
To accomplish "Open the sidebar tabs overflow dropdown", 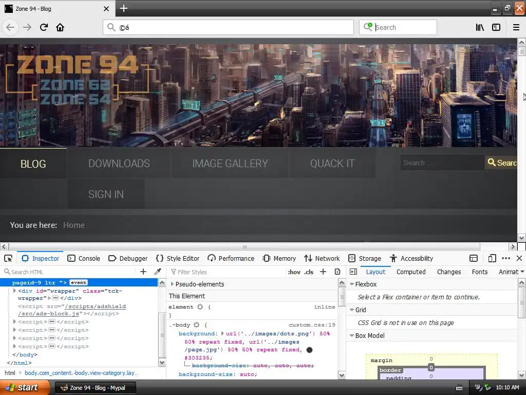I will (522, 272).
